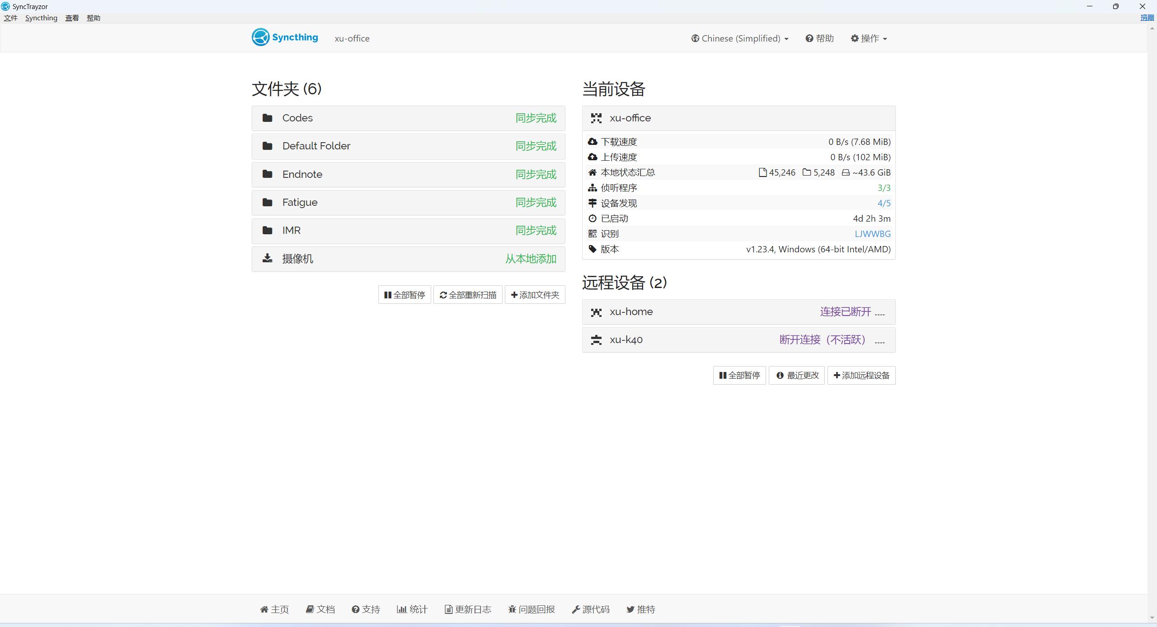Click the sitemap icon for 侦听程序
The width and height of the screenshot is (1157, 627).
coord(593,188)
